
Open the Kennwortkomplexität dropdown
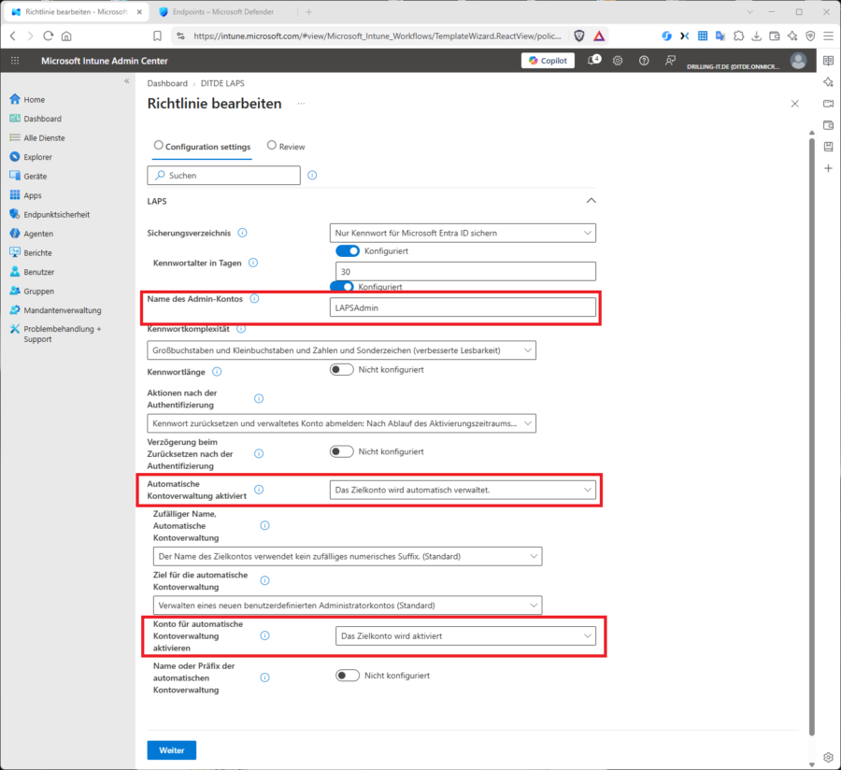(x=341, y=350)
